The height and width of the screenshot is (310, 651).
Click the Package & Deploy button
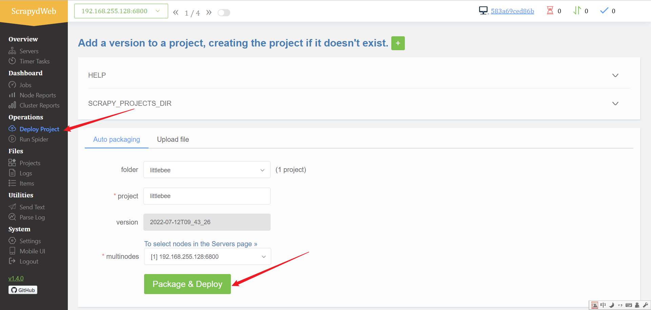(x=187, y=284)
